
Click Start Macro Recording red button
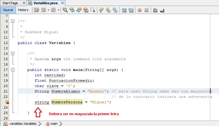[x=140, y=10]
